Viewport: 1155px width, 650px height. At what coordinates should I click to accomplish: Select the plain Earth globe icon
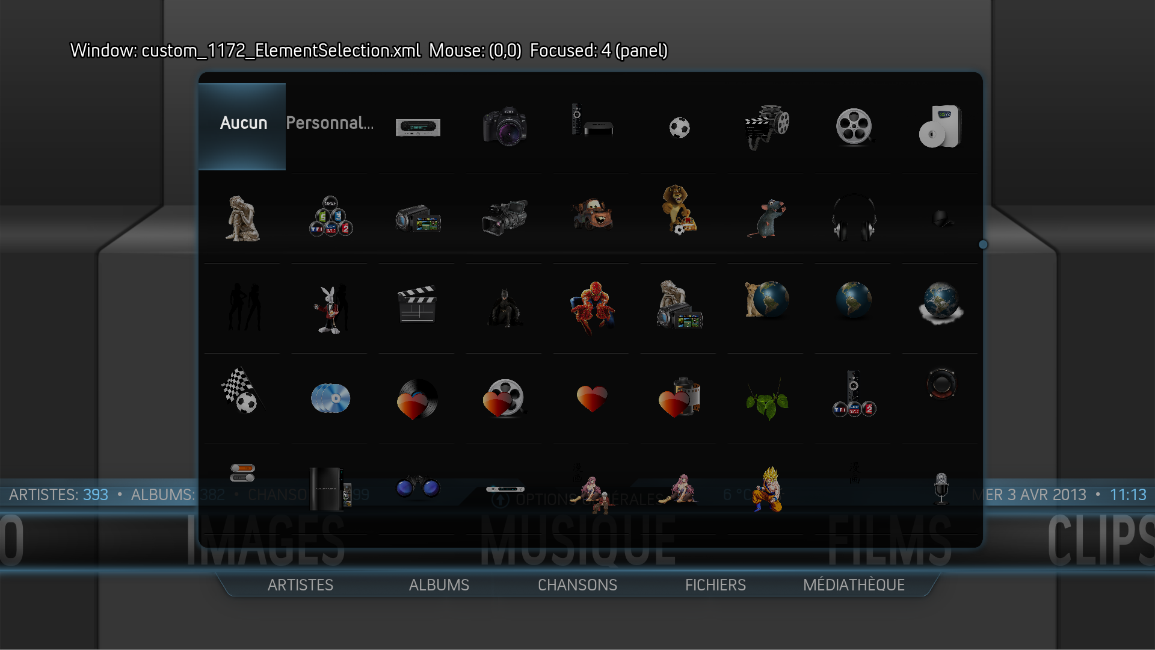click(854, 299)
